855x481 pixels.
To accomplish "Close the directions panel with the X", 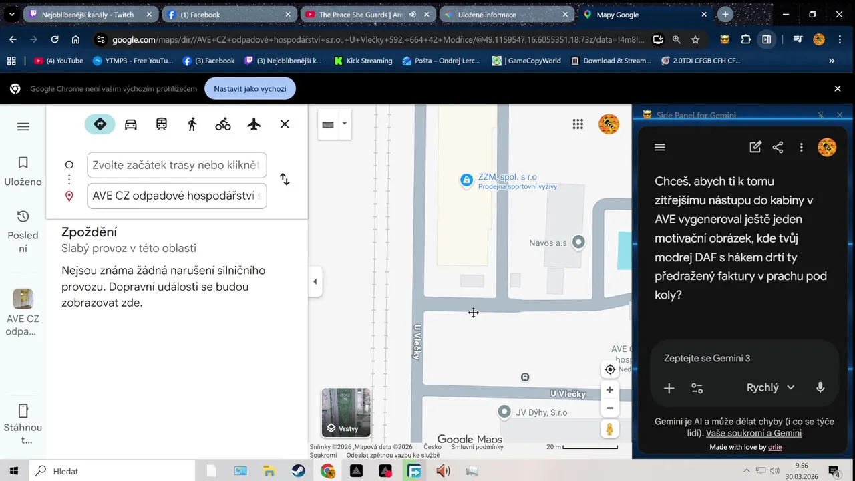I will 285,124.
